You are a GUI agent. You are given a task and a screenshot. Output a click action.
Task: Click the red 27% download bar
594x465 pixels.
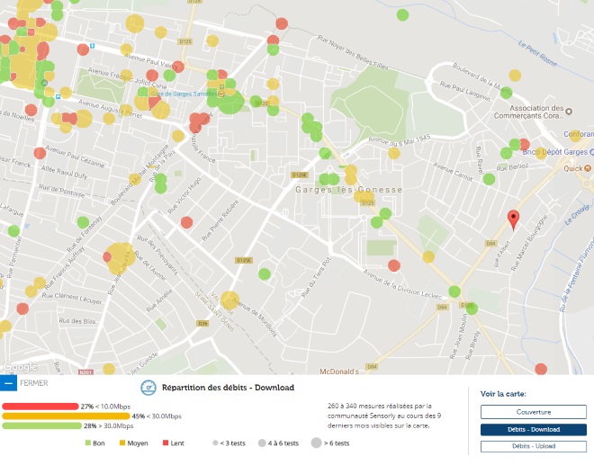40,406
